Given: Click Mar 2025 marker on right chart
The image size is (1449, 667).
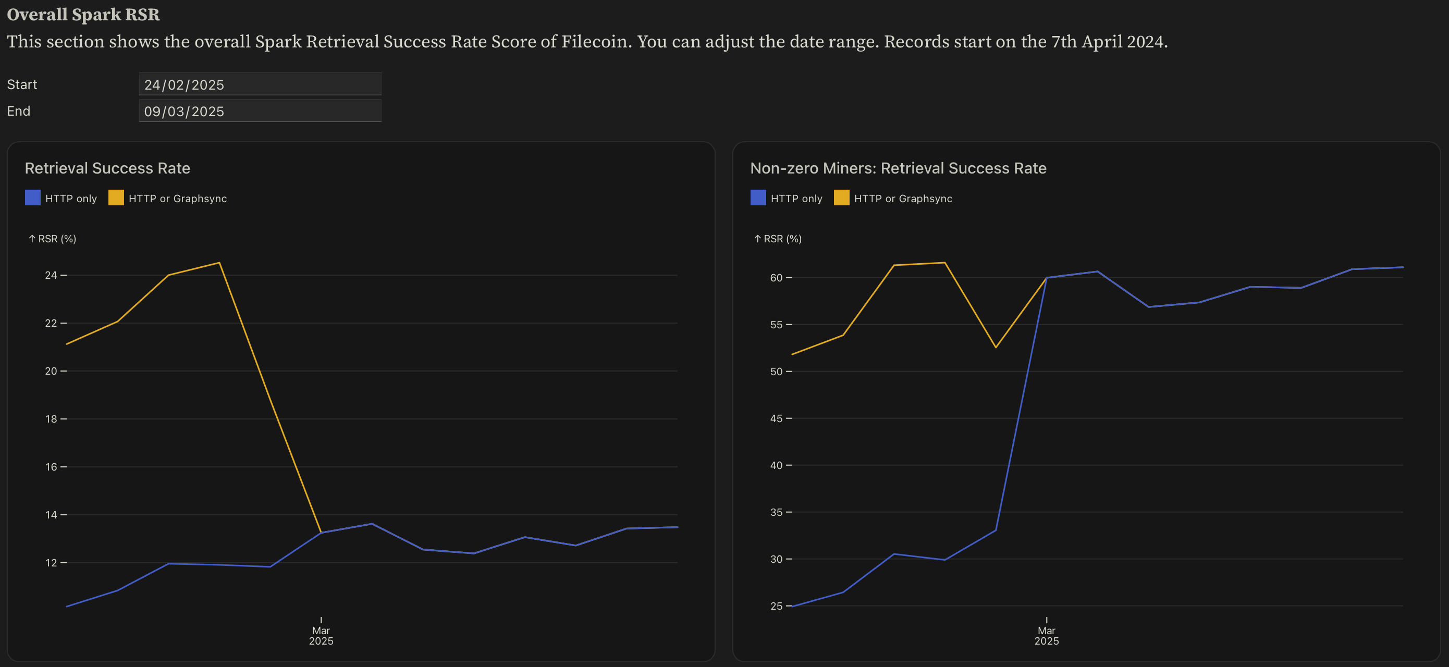Looking at the screenshot, I should [1046, 635].
